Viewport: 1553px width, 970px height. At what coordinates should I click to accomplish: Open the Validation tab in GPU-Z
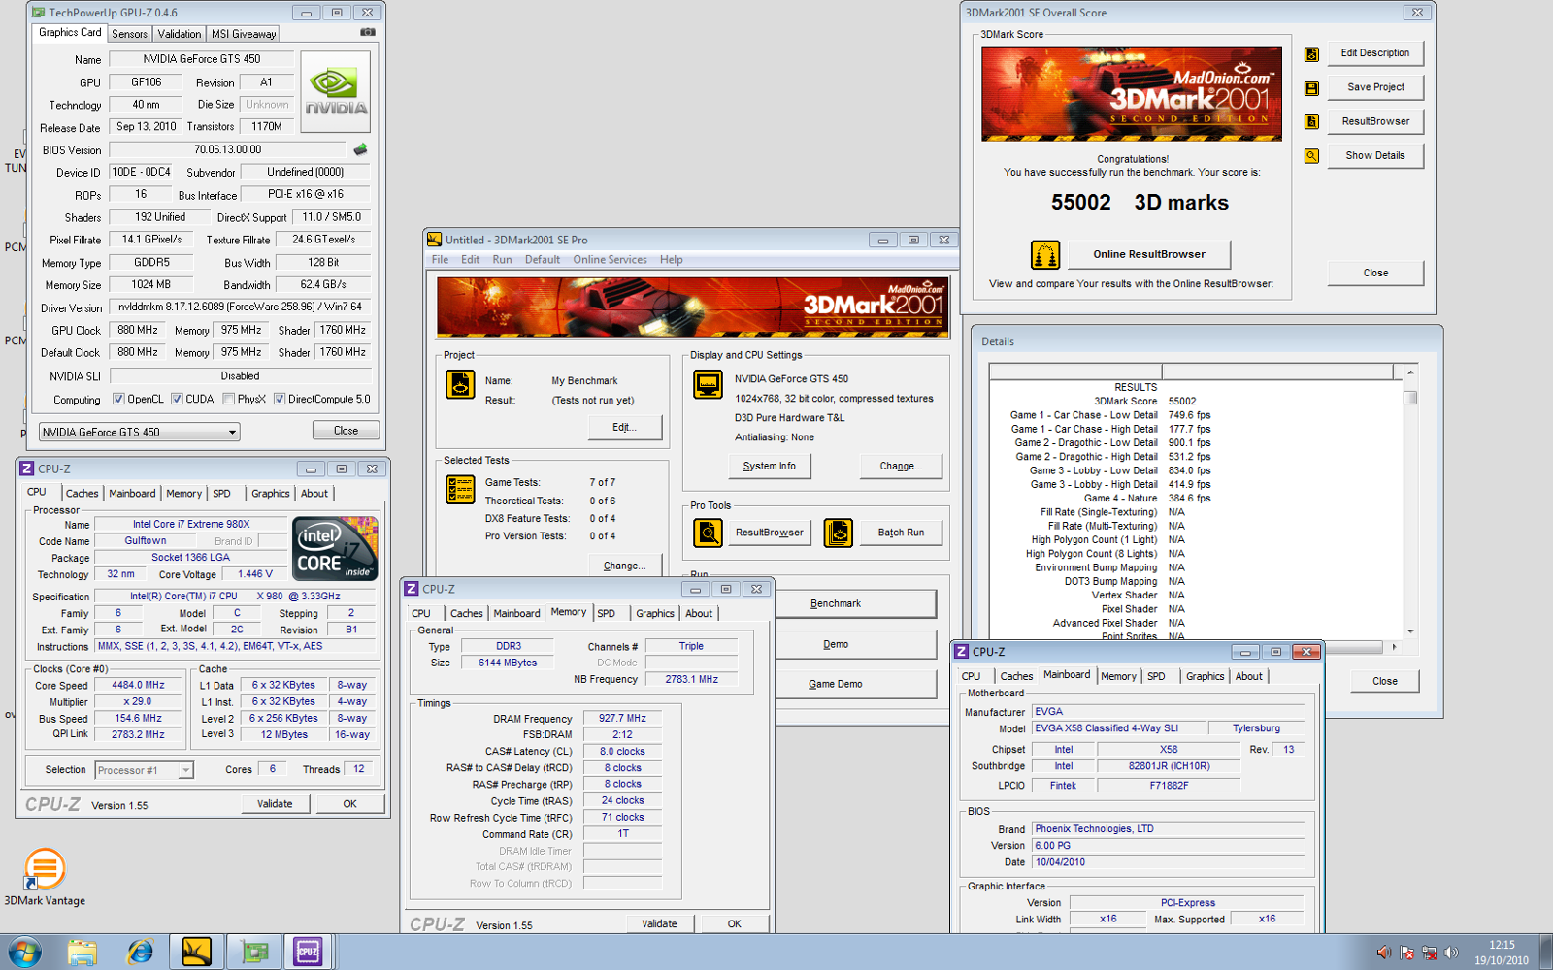click(180, 34)
